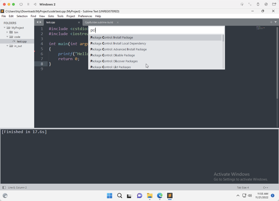Close the CppBuilder.sublime-build tab
The image size is (279, 201).
pyautogui.click(x=118, y=22)
